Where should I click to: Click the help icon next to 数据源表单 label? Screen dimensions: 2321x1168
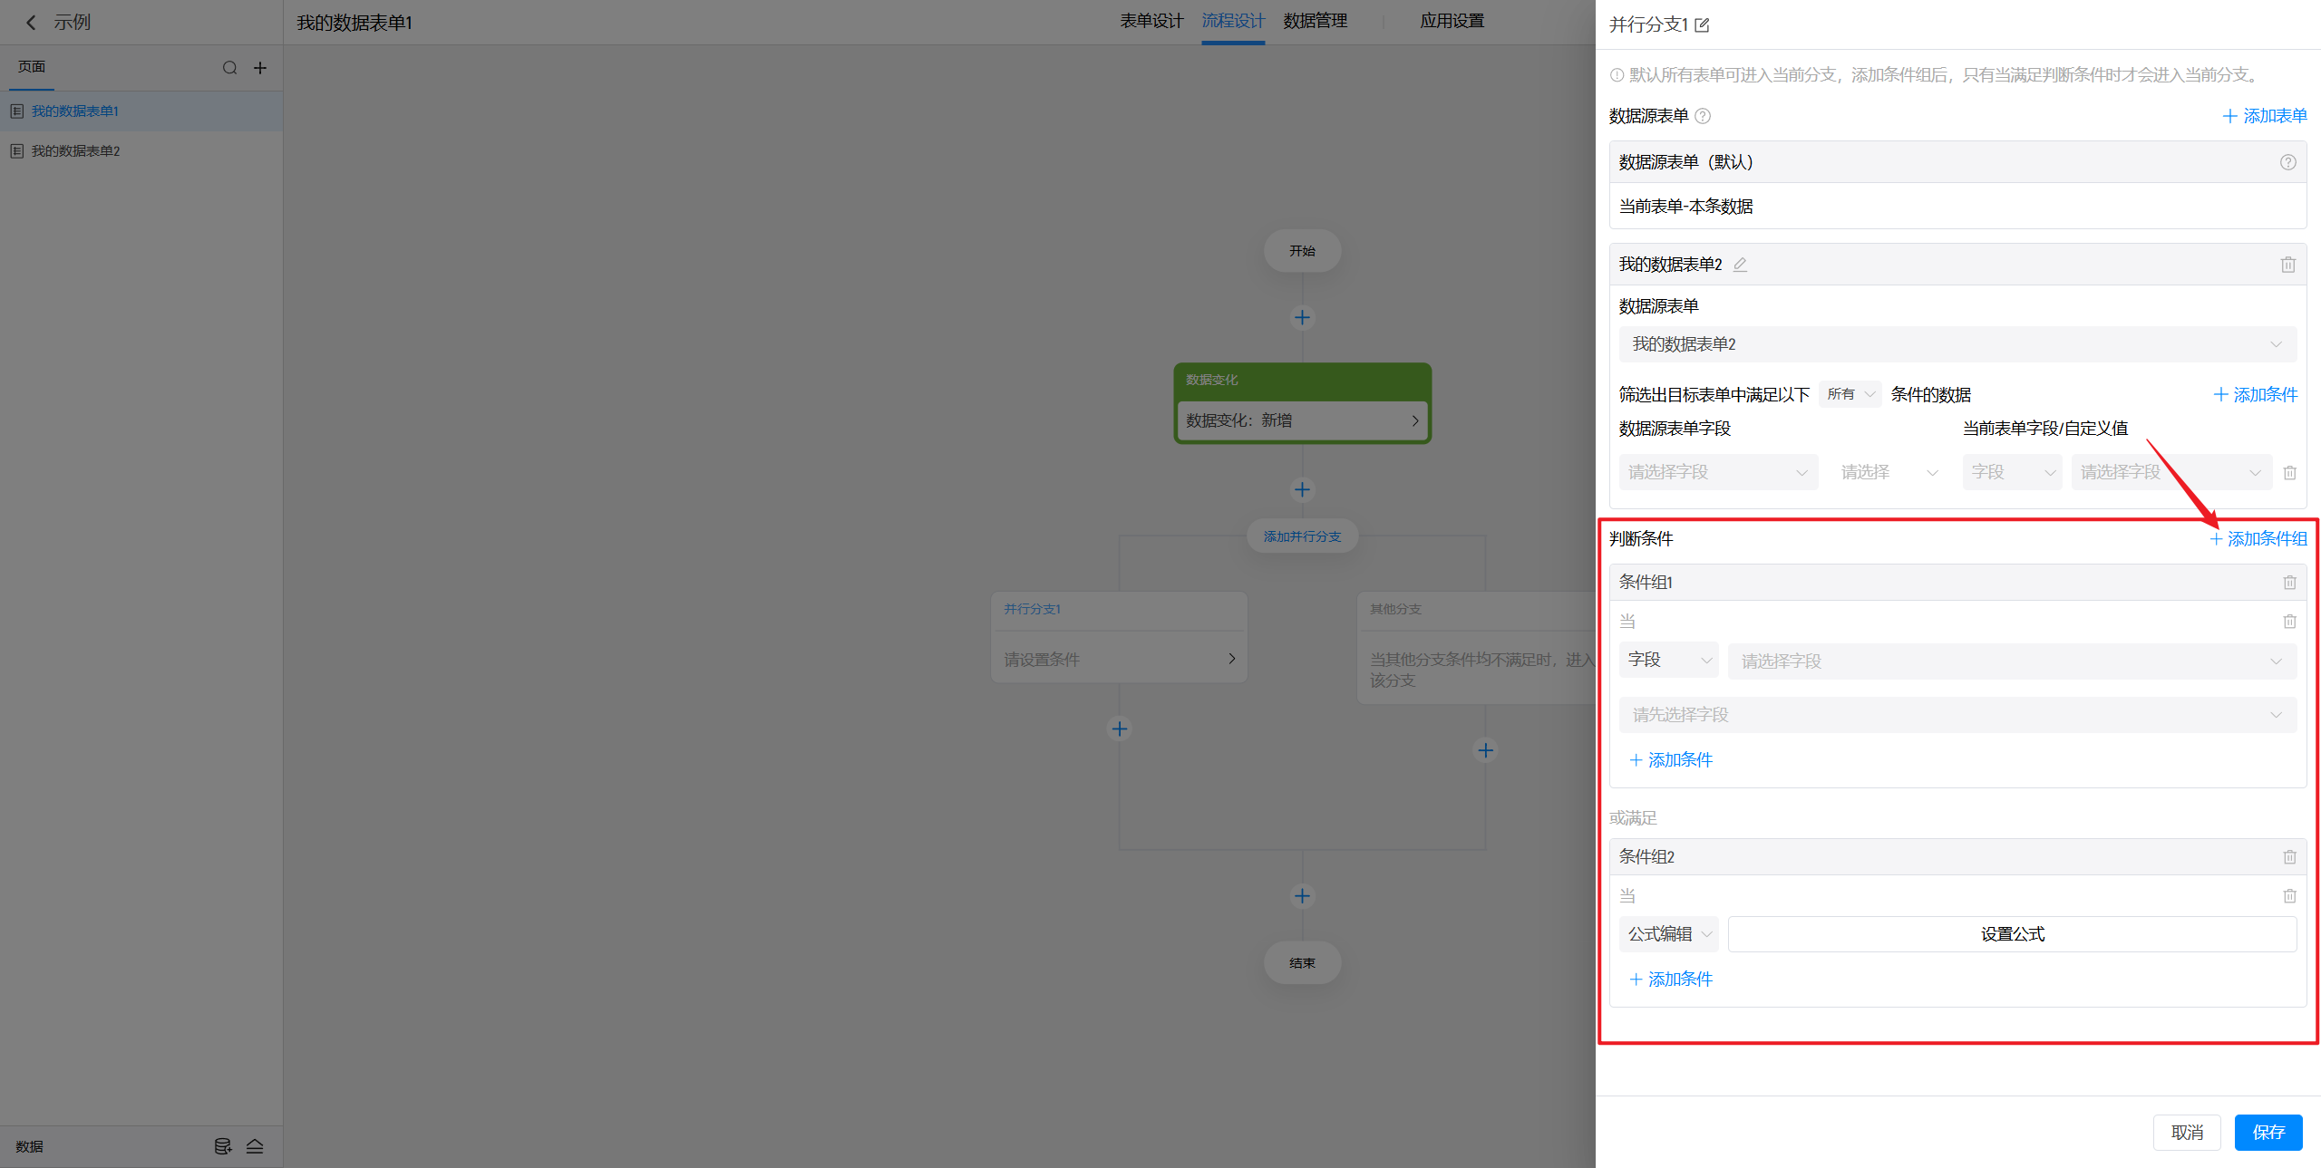[x=1703, y=116]
